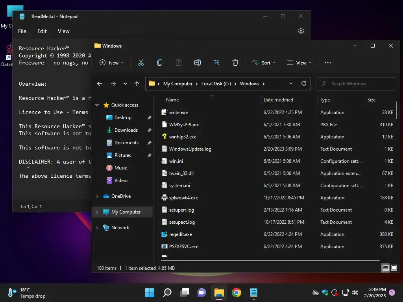The image size is (403, 302).
Task: Click the Copy icon in Explorer toolbar
Action: point(160,63)
